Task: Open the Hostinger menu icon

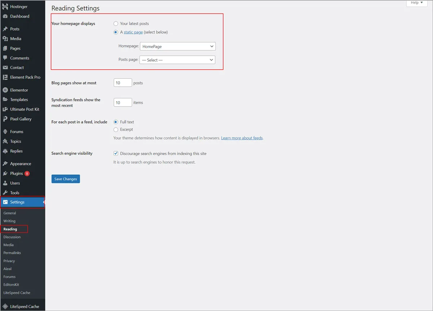Action: click(5, 7)
